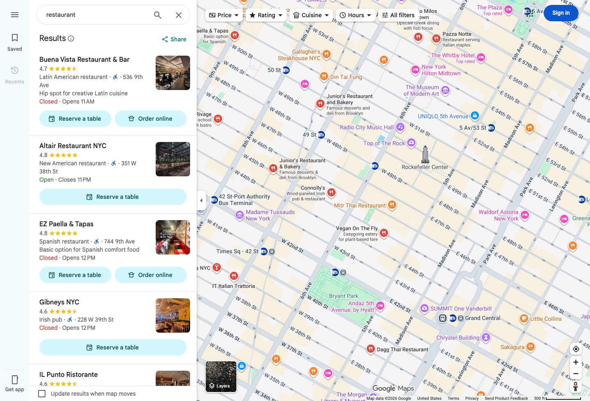Order online from EZ Paella & Tapas
Screen dimensions: 590x401
151,275
